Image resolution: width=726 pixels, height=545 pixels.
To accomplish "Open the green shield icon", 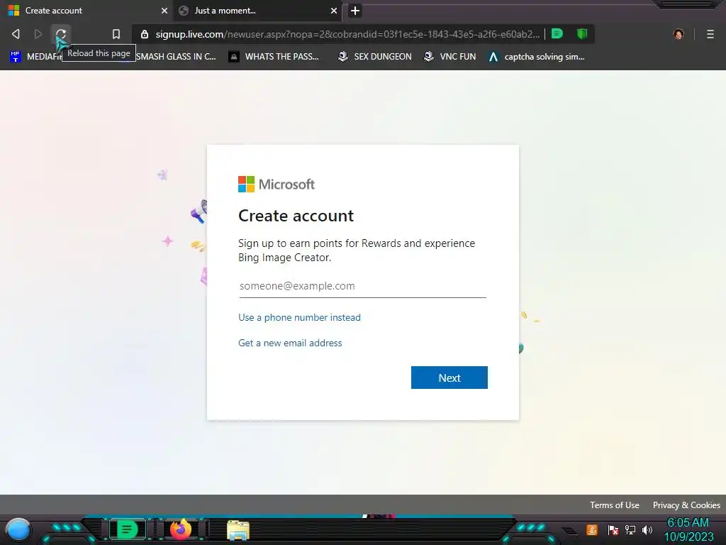I will 582,33.
